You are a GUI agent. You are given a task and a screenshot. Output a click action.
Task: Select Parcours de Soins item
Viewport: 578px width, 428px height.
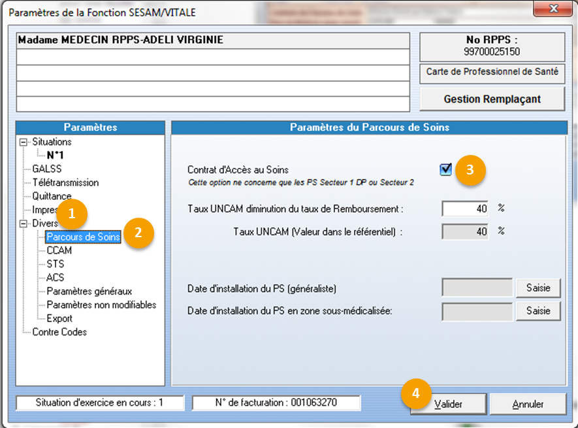tap(84, 237)
